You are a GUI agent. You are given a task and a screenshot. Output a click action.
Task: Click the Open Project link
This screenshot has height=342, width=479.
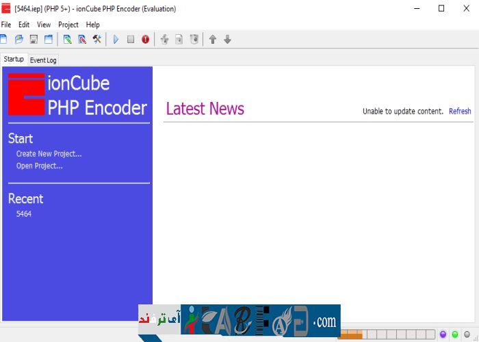point(40,166)
